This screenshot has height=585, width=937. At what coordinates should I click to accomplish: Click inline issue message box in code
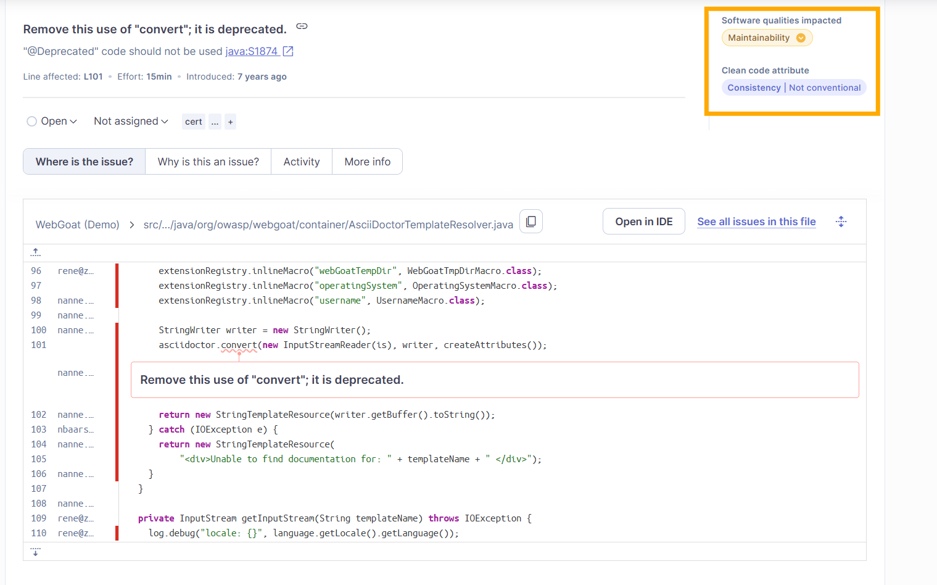(495, 380)
